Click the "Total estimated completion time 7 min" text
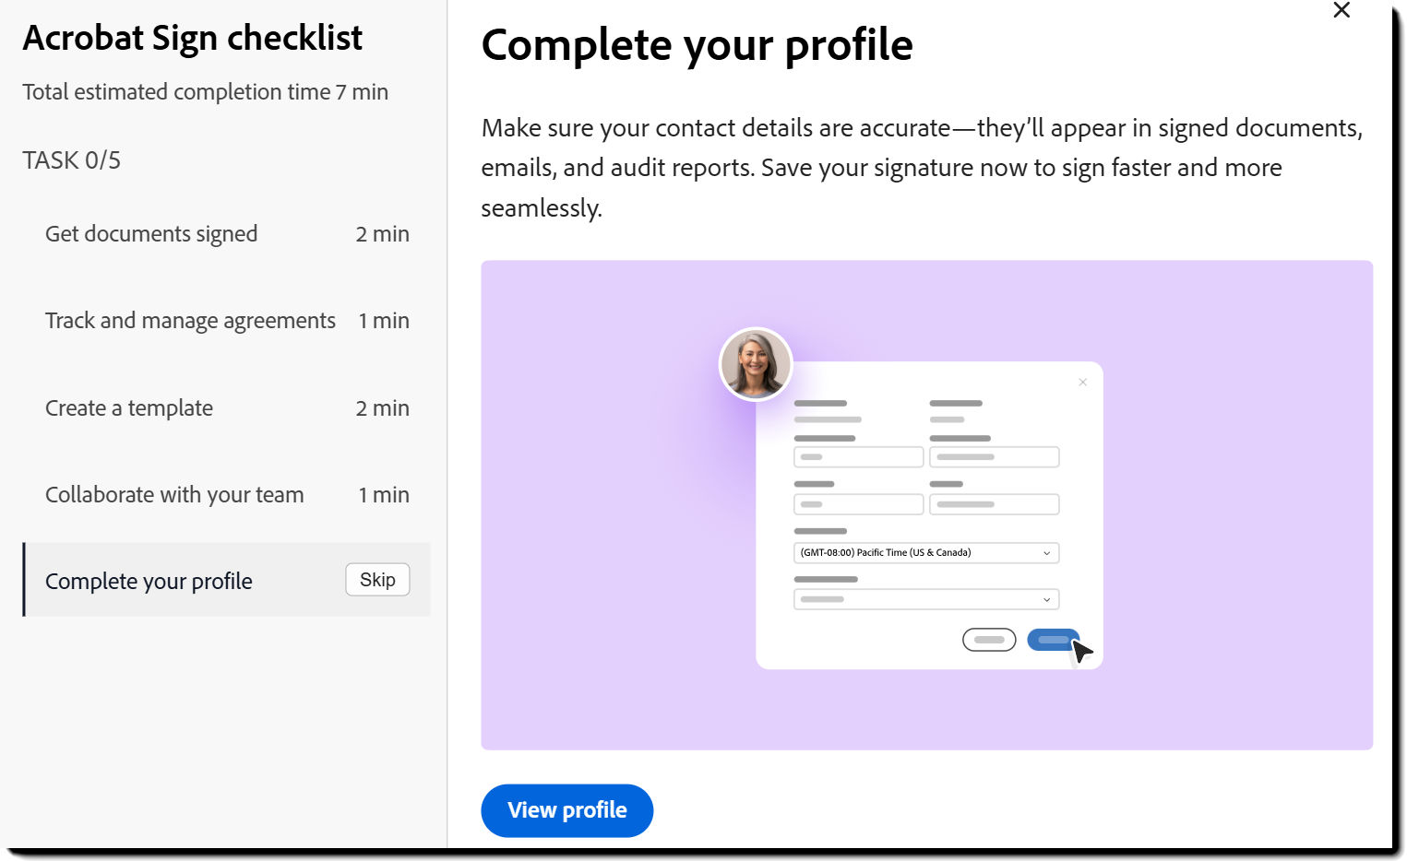 tap(205, 92)
